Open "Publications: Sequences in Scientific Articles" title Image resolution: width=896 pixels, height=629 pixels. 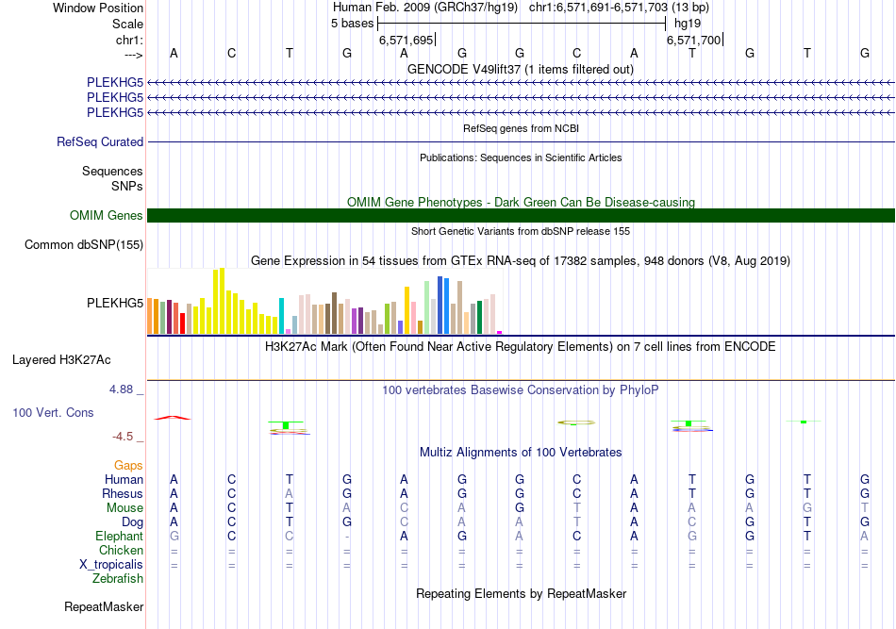521,157
